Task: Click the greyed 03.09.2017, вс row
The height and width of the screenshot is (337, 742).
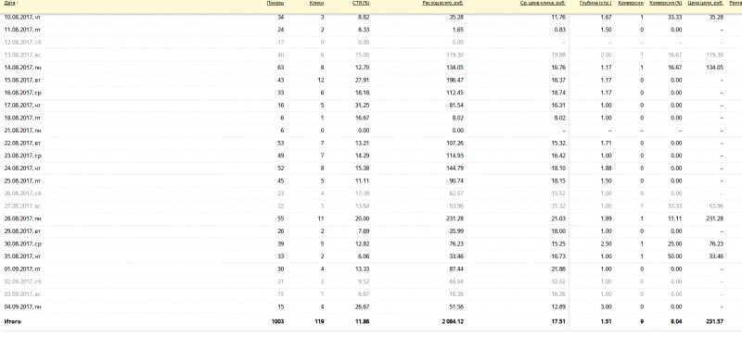Action: coord(371,294)
